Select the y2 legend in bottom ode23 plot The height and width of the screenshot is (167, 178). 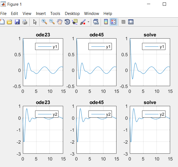pyautogui.click(x=47, y=114)
